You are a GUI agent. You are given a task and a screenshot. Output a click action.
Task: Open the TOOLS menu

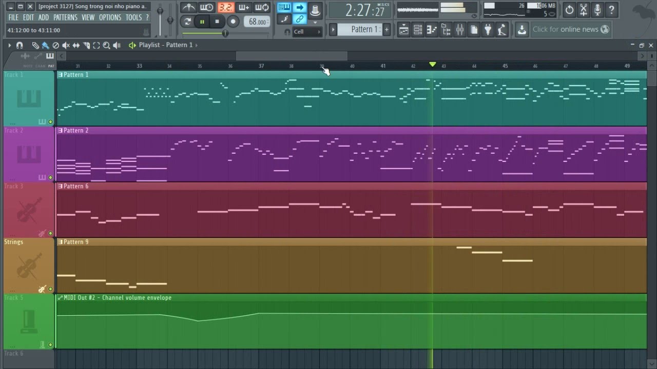click(x=133, y=17)
